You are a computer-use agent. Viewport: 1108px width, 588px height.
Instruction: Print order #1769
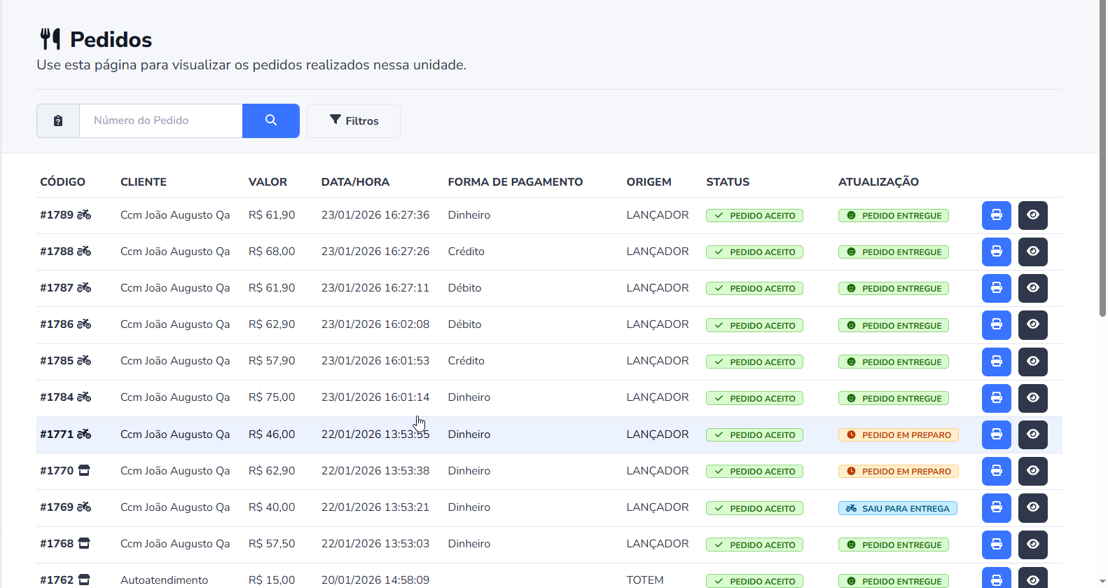996,507
